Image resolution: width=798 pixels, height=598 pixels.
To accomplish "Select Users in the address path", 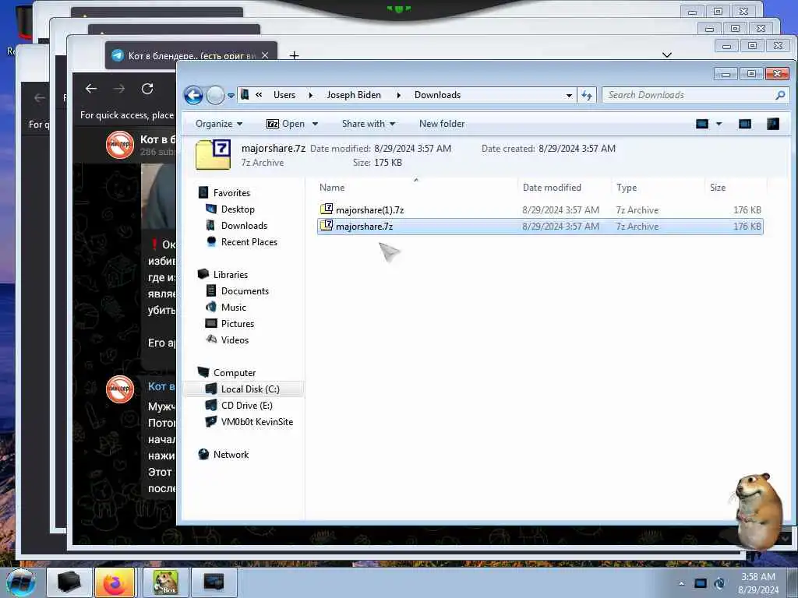I will [x=284, y=95].
